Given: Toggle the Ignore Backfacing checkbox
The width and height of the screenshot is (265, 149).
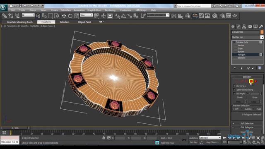Looking at the screenshot, I should (234, 90).
